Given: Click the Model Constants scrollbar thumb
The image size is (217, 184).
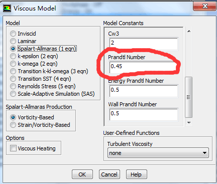Looking at the screenshot, I should tap(188, 97).
